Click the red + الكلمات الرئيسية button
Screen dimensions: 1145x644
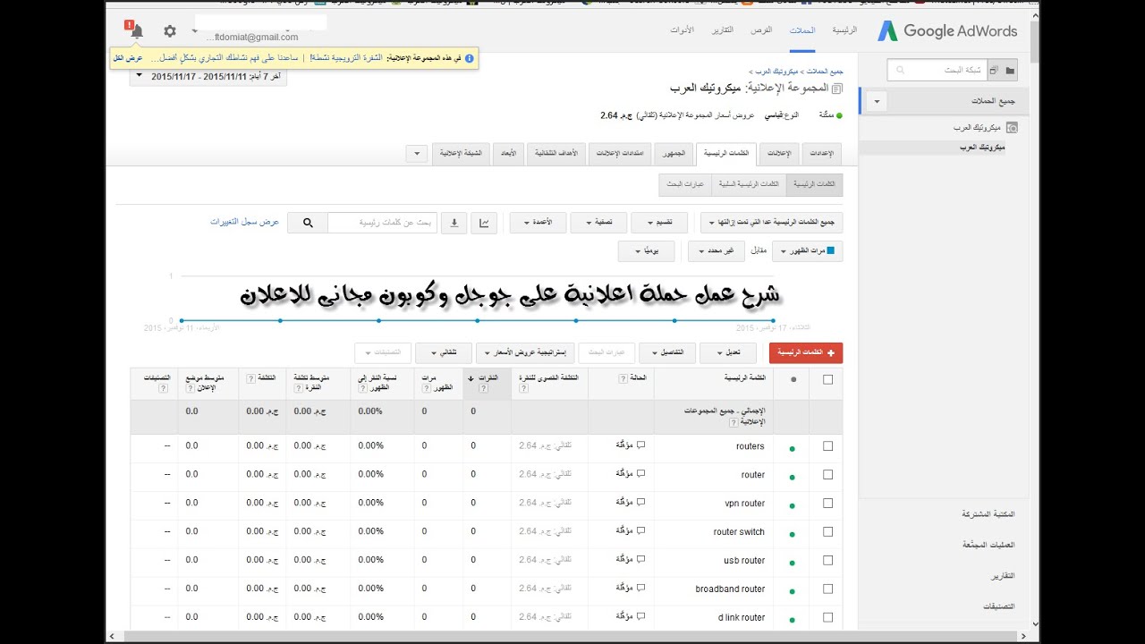point(806,353)
